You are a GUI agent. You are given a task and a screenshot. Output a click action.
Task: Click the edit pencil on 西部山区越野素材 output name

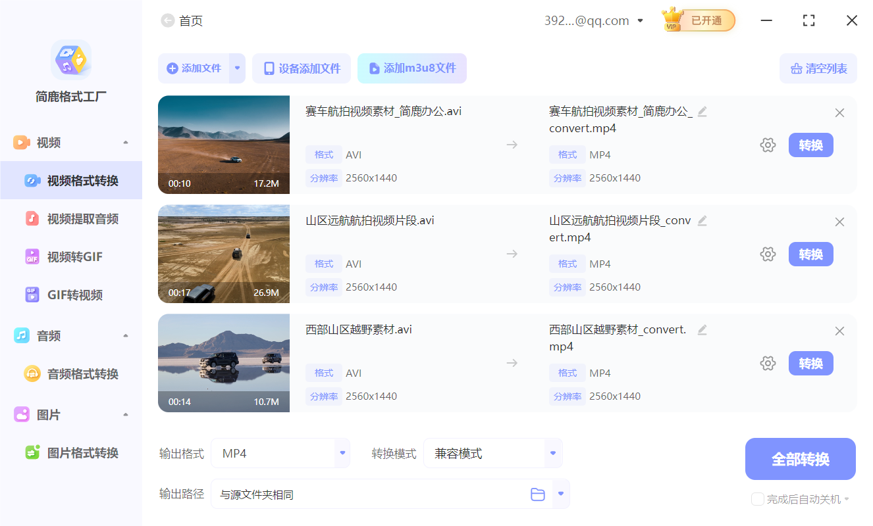(x=702, y=329)
